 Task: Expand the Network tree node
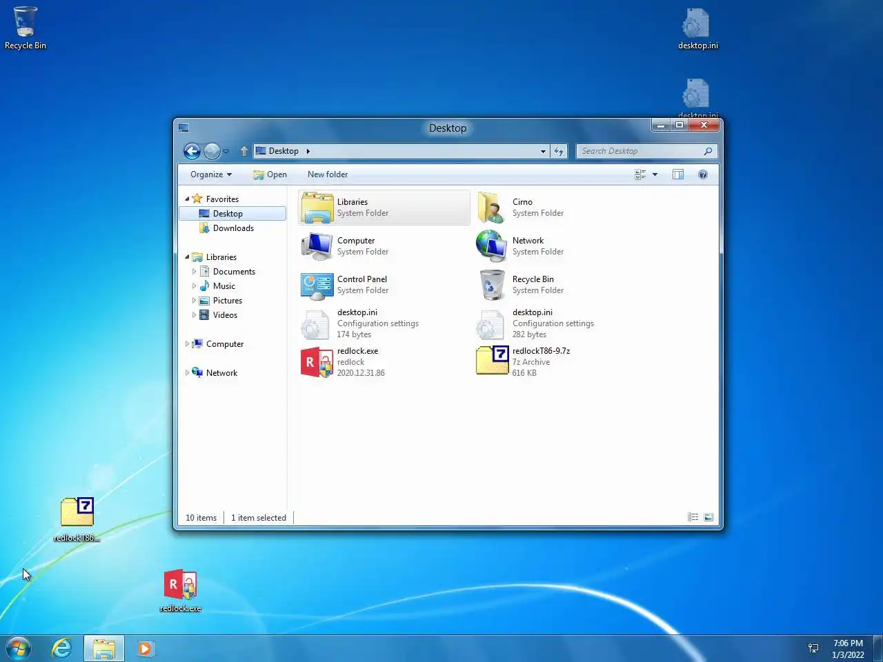(187, 372)
